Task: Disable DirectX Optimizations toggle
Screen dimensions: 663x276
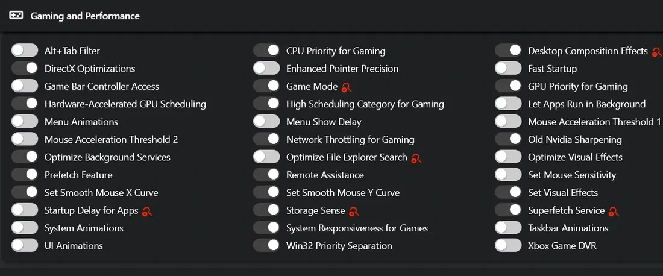Action: point(25,69)
